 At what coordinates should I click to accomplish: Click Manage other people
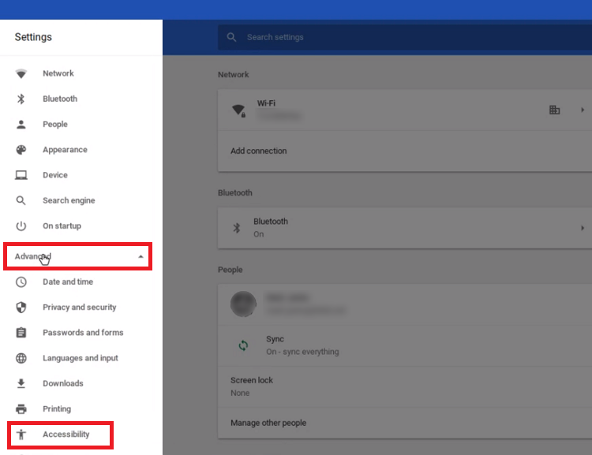tap(268, 423)
